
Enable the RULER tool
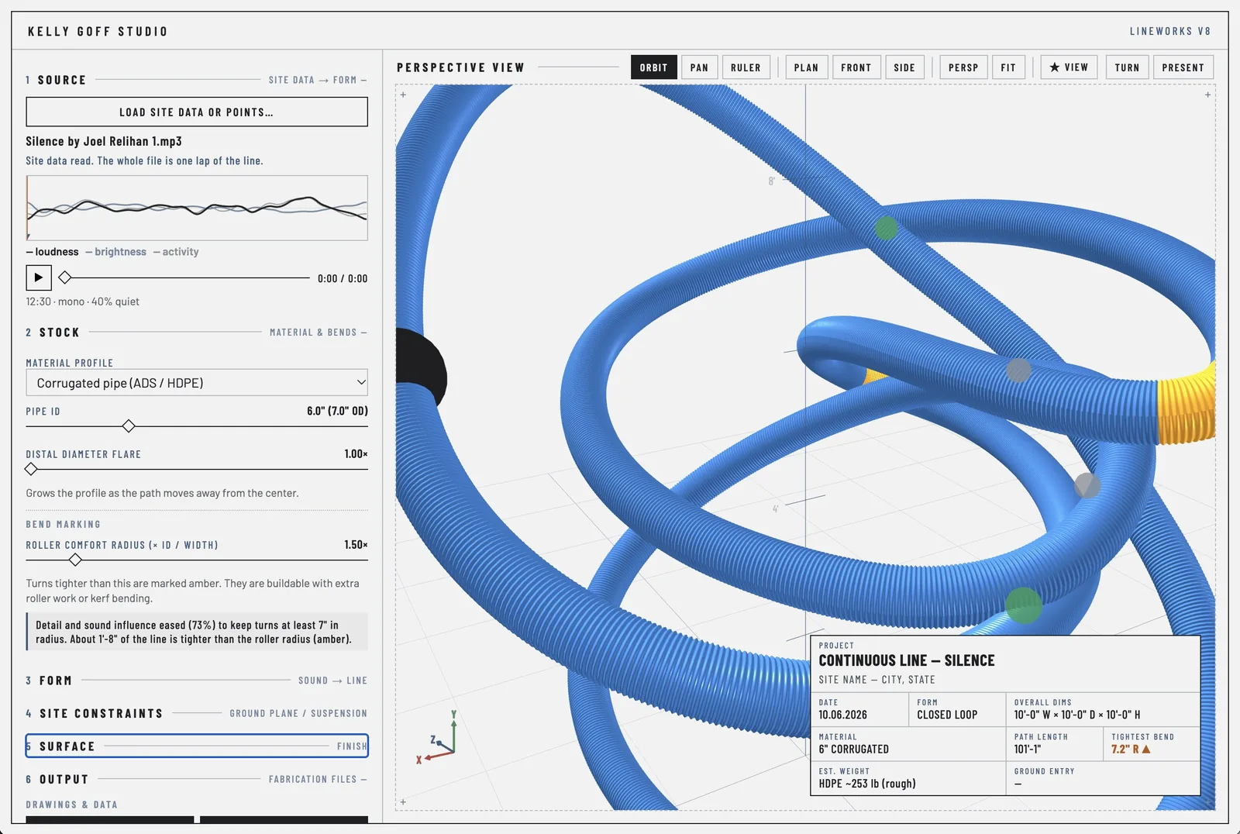click(746, 67)
